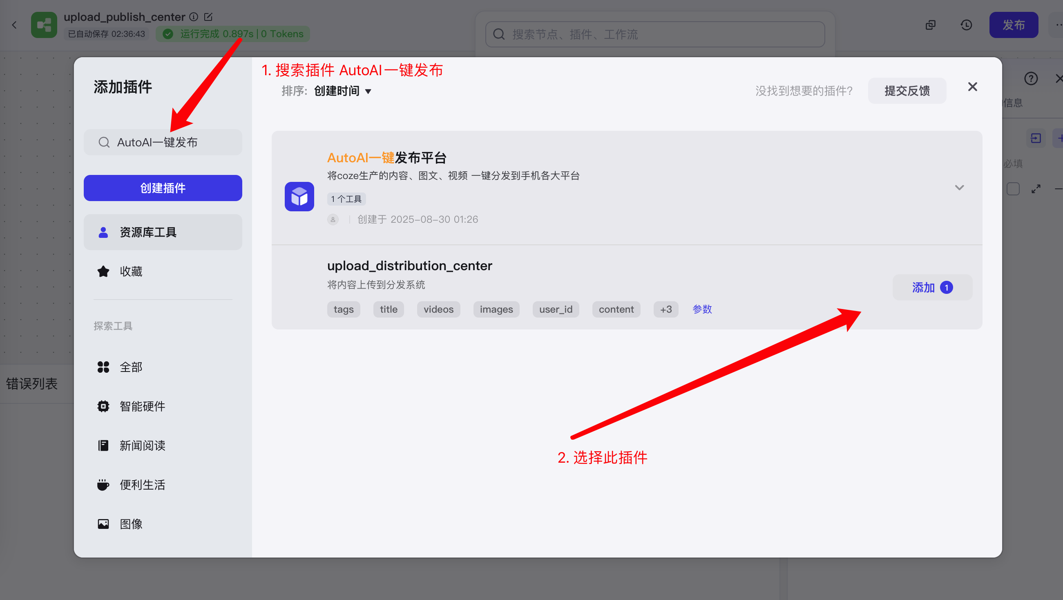
Task: Open the 参数 parameters link
Action: pos(702,309)
